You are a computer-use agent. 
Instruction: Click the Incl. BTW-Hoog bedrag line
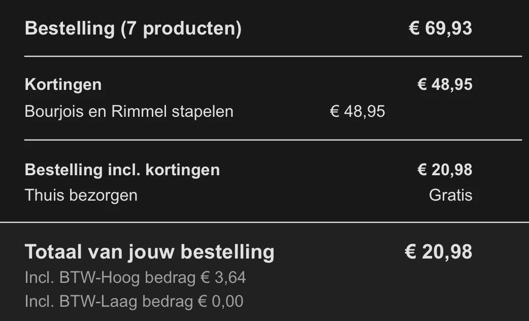(135, 278)
